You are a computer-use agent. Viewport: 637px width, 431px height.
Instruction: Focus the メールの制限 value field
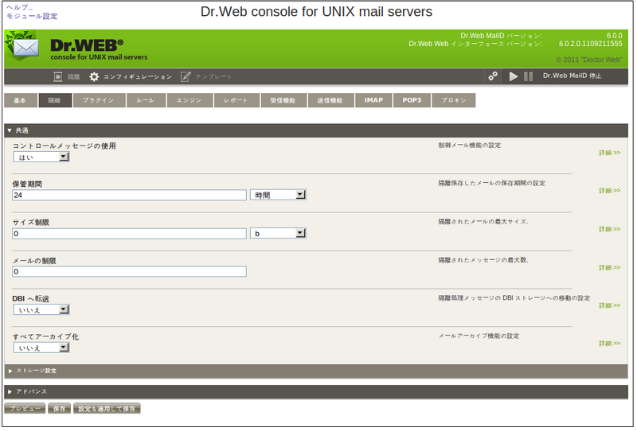coord(129,271)
